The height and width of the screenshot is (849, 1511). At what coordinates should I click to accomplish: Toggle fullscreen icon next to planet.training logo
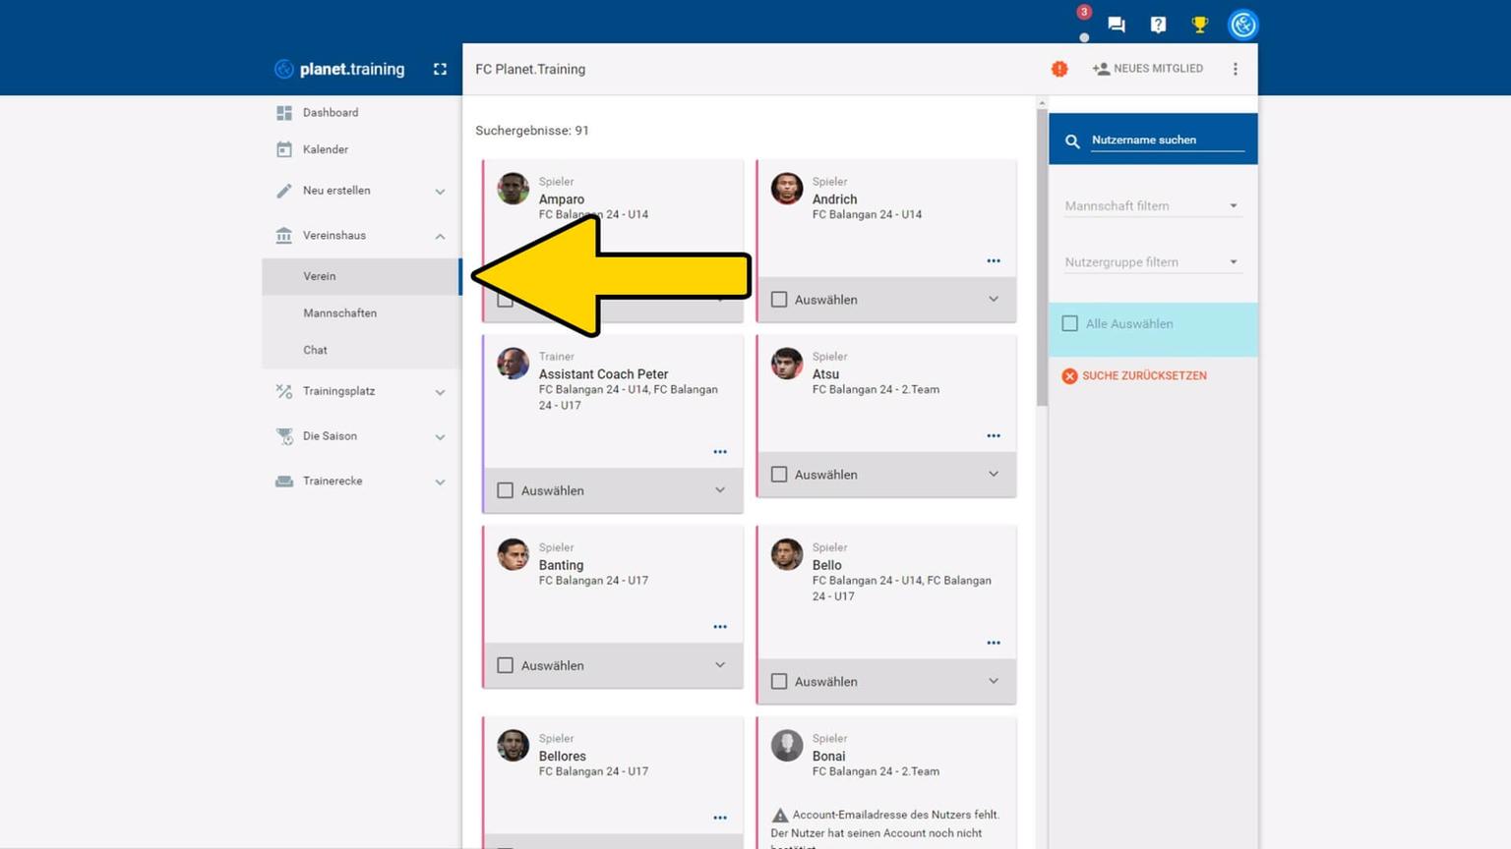pos(440,69)
